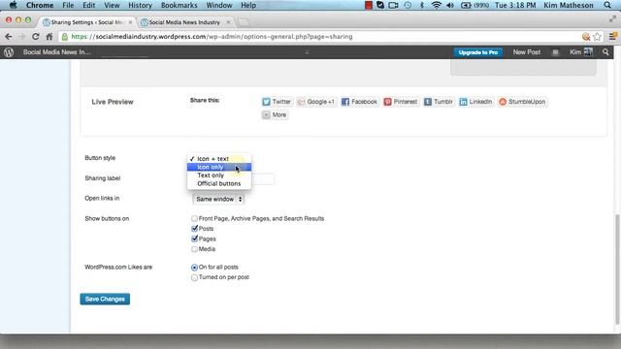Open a new browser tab

pos(244,22)
